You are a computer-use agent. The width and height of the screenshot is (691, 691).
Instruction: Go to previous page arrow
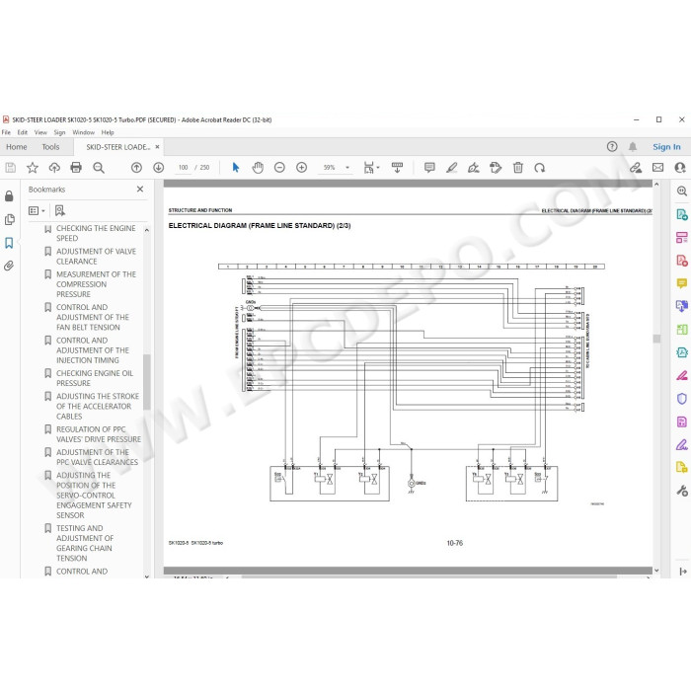click(136, 168)
